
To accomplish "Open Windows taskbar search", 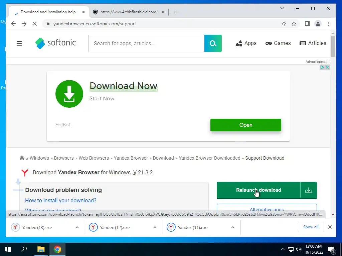I will 24,249.
